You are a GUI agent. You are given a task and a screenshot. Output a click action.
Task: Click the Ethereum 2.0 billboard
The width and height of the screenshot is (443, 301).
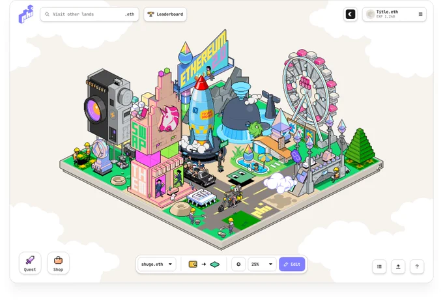coord(203,61)
